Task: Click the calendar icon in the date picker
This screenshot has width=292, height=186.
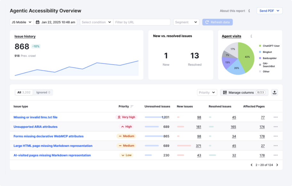Action: pyautogui.click(x=37, y=22)
